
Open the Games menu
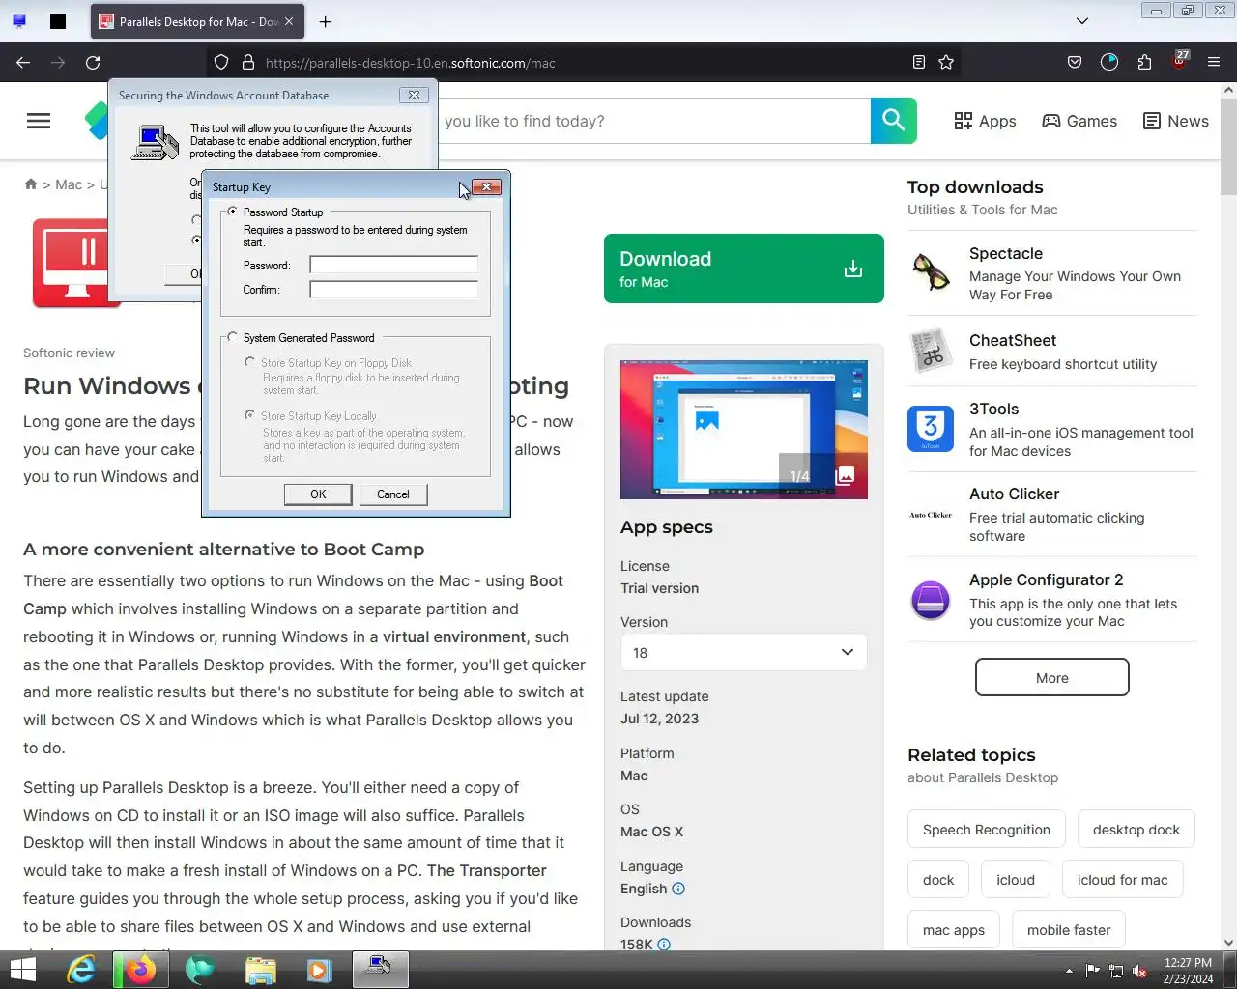(x=1079, y=121)
